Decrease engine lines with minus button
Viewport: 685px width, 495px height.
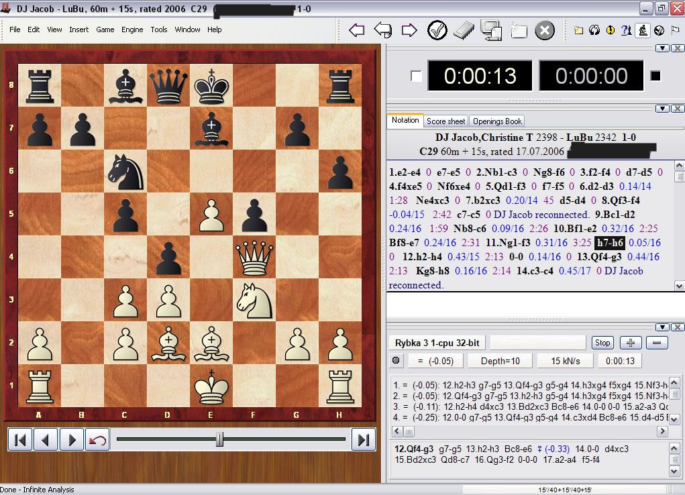(x=657, y=343)
